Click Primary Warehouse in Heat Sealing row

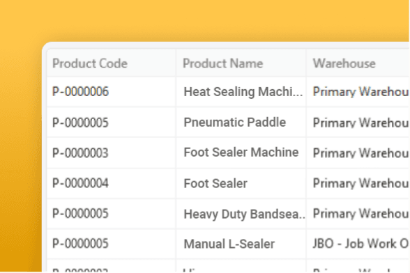(361, 92)
